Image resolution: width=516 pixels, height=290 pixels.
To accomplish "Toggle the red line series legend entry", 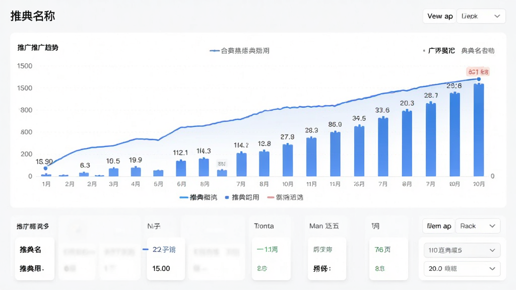I will [285, 197].
